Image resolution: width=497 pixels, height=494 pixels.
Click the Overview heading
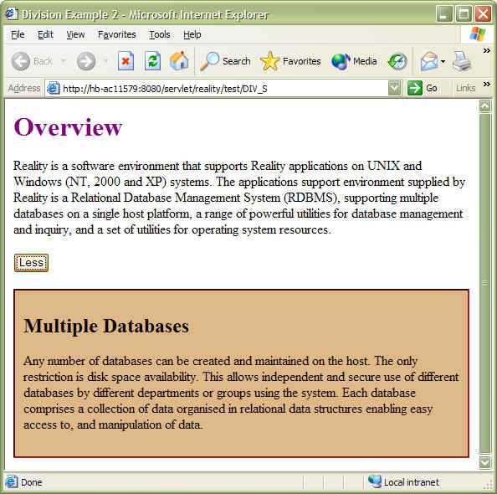tap(68, 127)
